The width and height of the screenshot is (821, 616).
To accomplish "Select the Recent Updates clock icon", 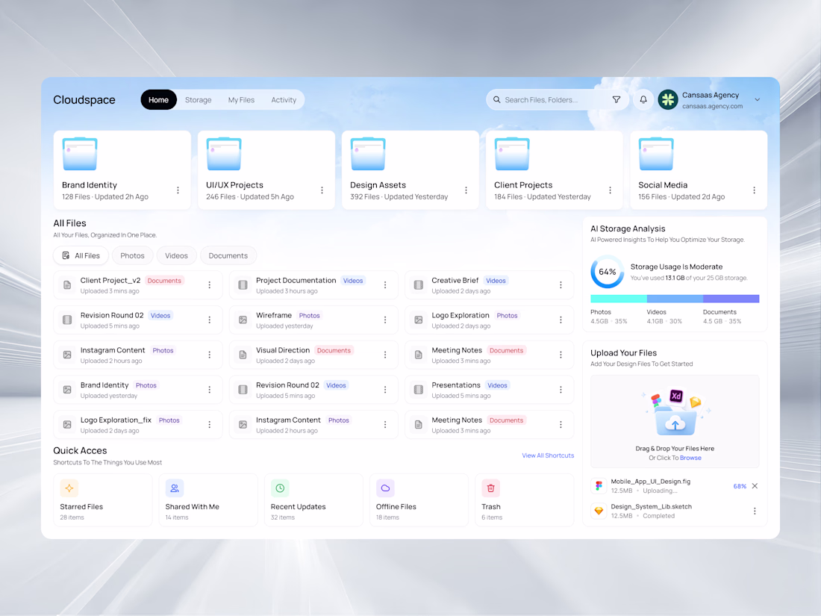I will pyautogui.click(x=280, y=488).
